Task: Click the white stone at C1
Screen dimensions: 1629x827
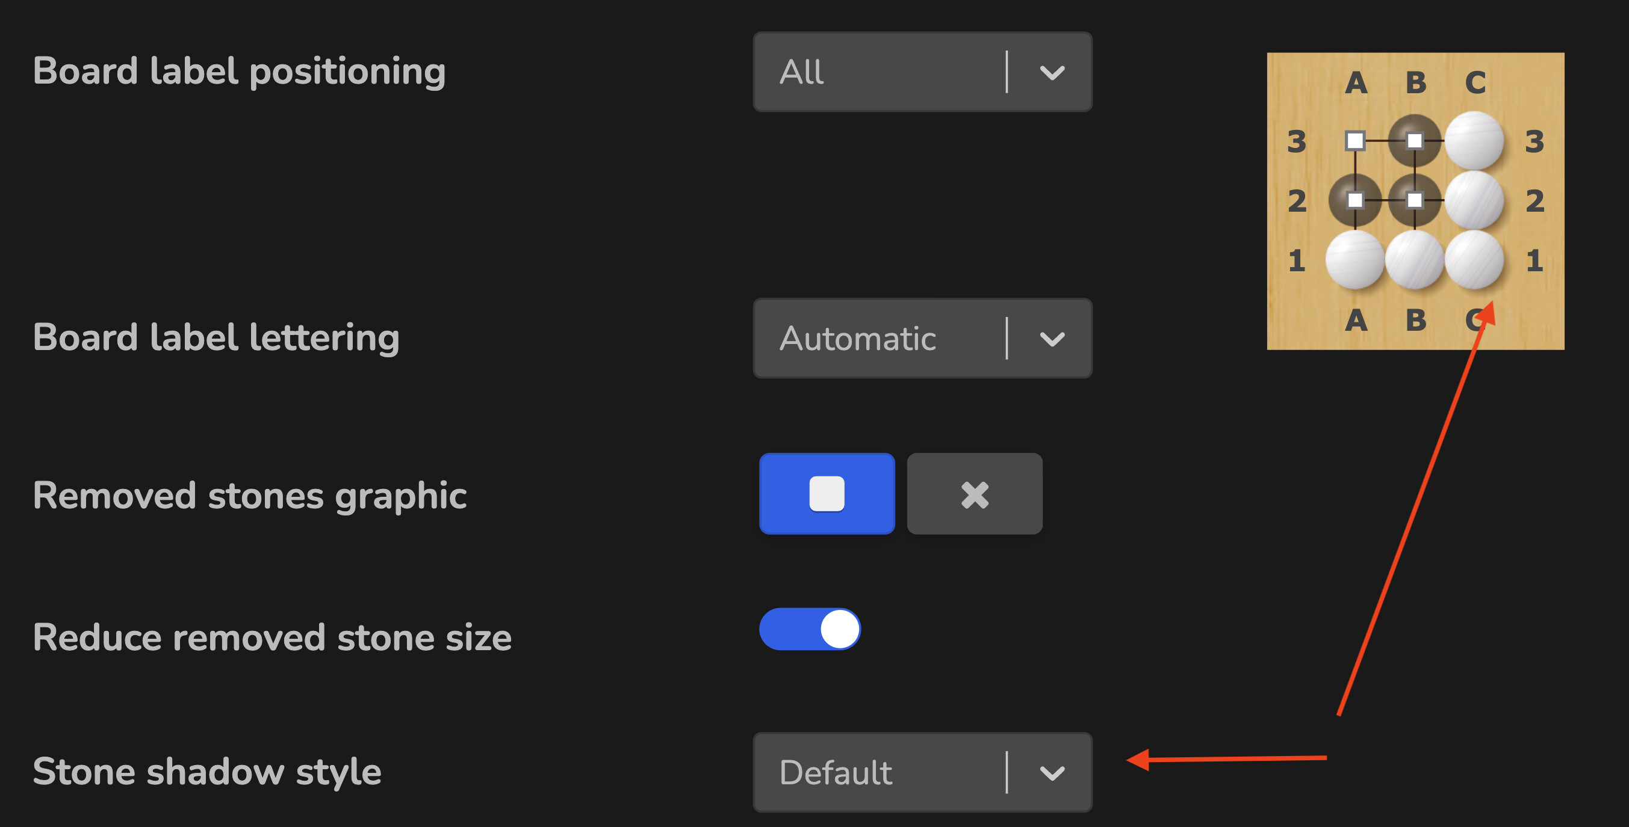Action: (1474, 260)
